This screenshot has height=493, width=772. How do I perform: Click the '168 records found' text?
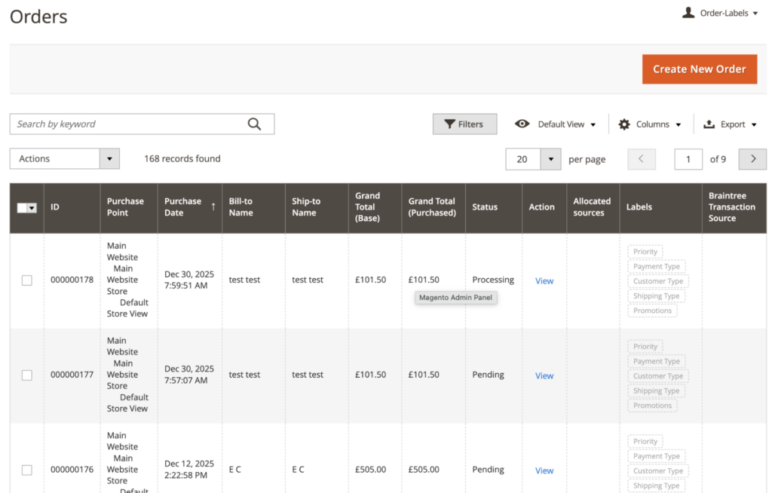pos(182,158)
